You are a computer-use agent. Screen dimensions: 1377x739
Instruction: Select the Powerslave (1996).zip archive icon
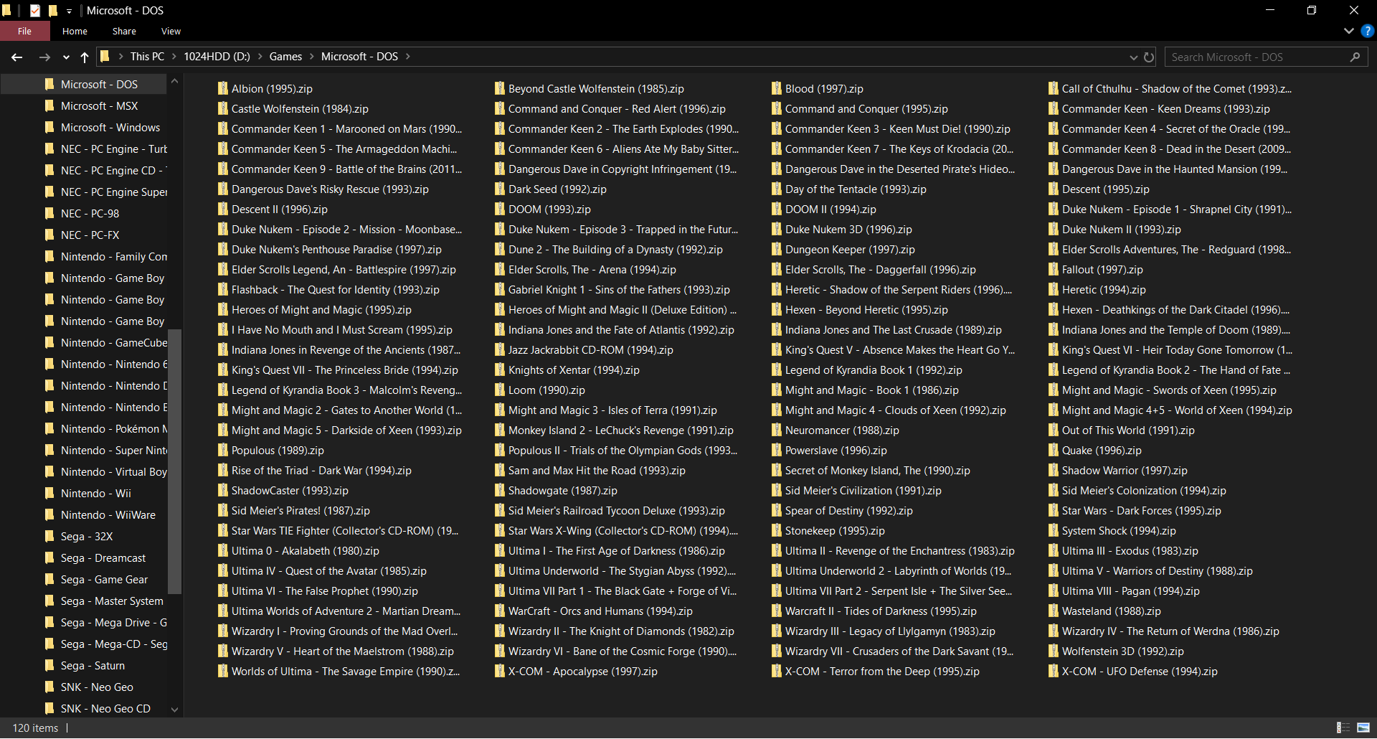coord(776,451)
